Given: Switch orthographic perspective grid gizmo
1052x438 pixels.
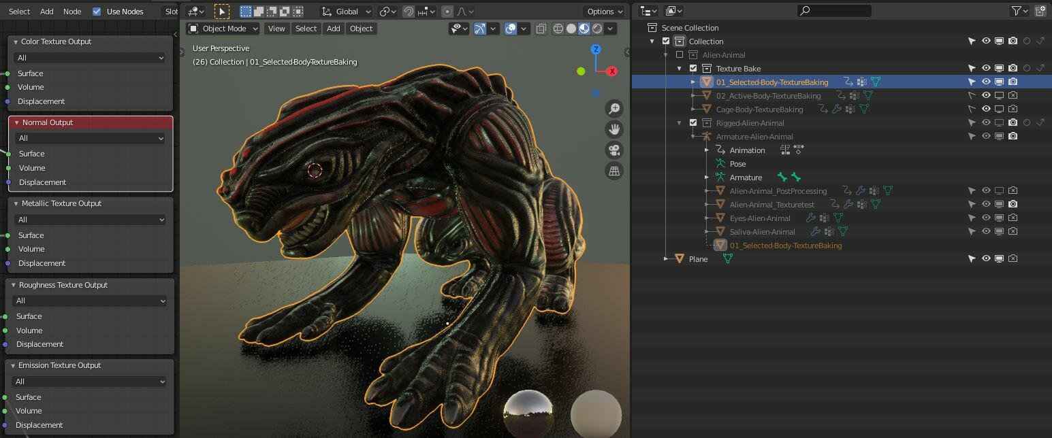Looking at the screenshot, I should (614, 171).
